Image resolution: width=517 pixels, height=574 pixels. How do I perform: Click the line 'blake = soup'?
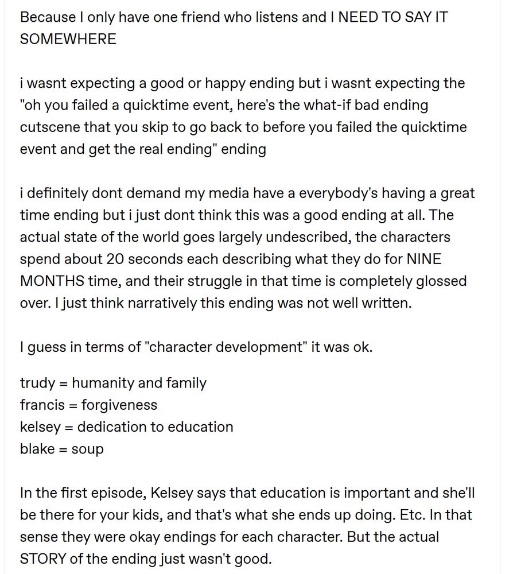(x=62, y=449)
